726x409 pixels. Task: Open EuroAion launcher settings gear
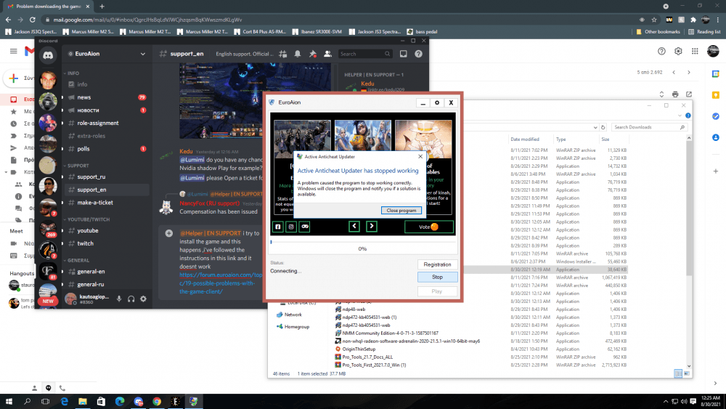click(x=436, y=103)
